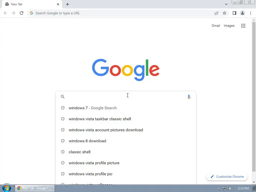Close the New Tab tab
This screenshot has height=192, width=256.
click(58, 4)
